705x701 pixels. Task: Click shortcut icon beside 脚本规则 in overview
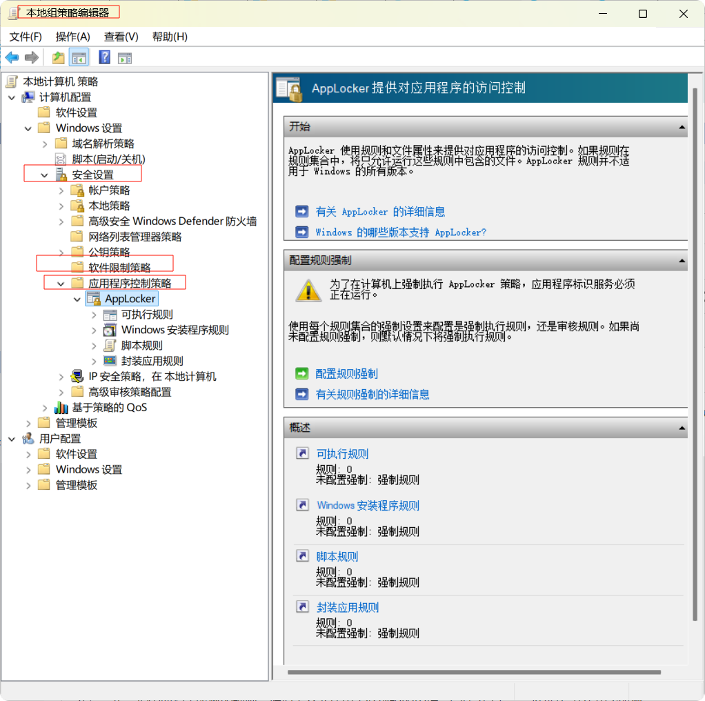tap(302, 556)
